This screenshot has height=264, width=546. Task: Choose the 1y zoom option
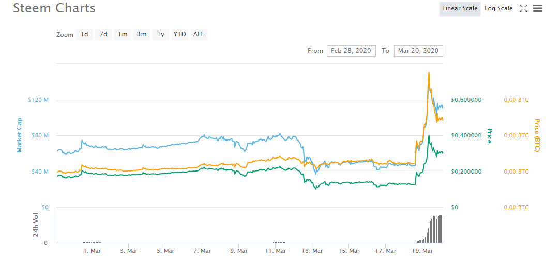coord(161,34)
